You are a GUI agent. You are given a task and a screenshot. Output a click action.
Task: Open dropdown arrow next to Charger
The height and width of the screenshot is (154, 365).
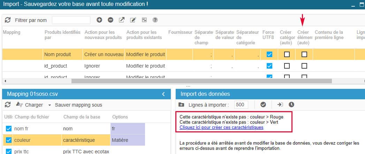(x=50, y=105)
